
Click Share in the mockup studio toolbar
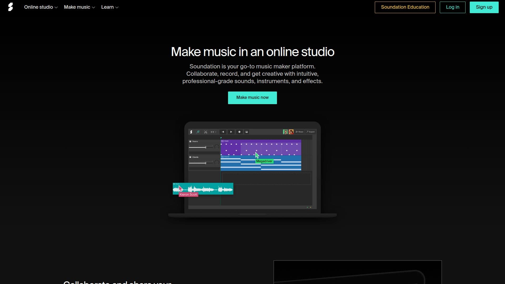click(299, 132)
